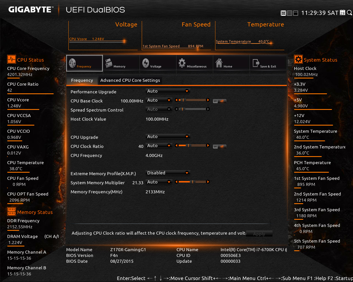This screenshot has width=353, height=282.
Task: Click the CPU Core Frequency 4201.32MHz reading
Action: (x=20, y=75)
